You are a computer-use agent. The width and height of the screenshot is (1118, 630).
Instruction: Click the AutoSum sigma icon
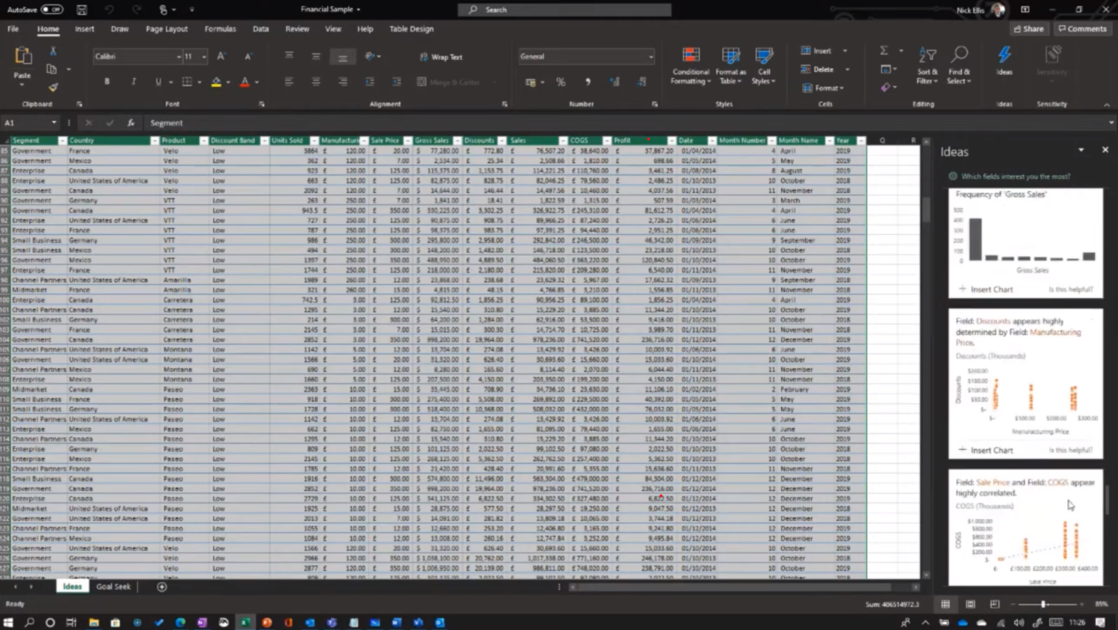pos(884,50)
